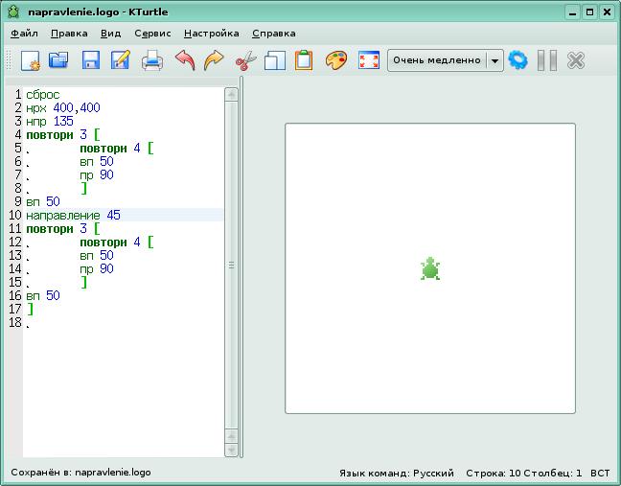Open the Файл menu
This screenshot has height=486, width=621.
pyautogui.click(x=25, y=33)
